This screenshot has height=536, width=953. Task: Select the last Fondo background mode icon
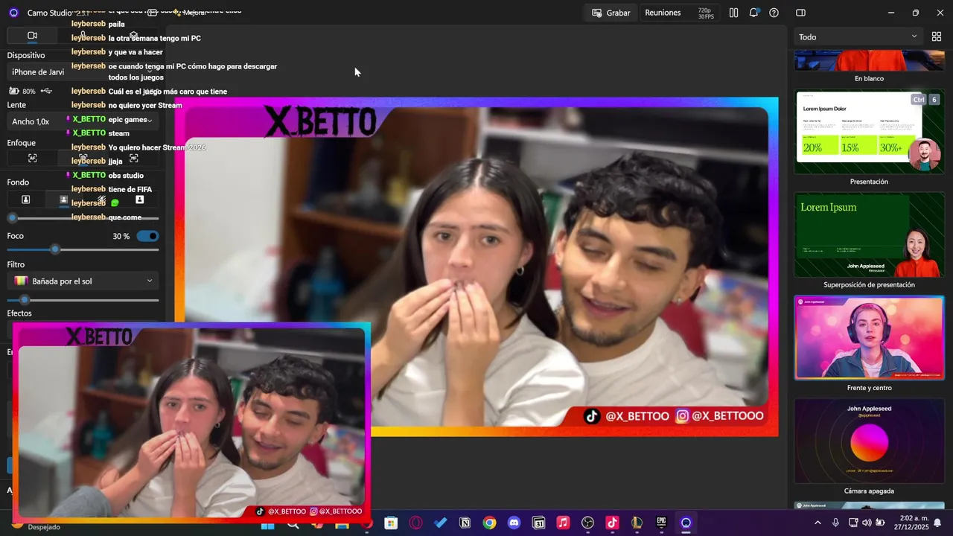(x=139, y=200)
